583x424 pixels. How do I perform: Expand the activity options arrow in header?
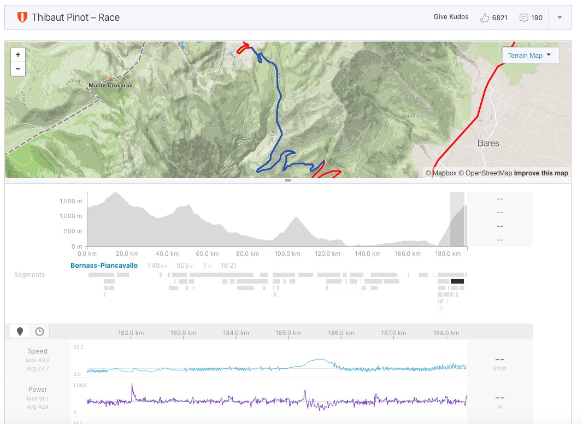(560, 17)
